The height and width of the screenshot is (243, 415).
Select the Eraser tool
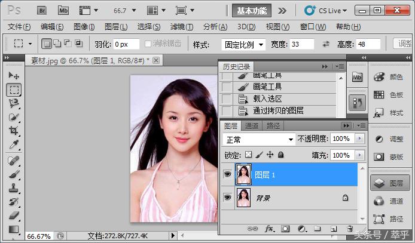14,216
